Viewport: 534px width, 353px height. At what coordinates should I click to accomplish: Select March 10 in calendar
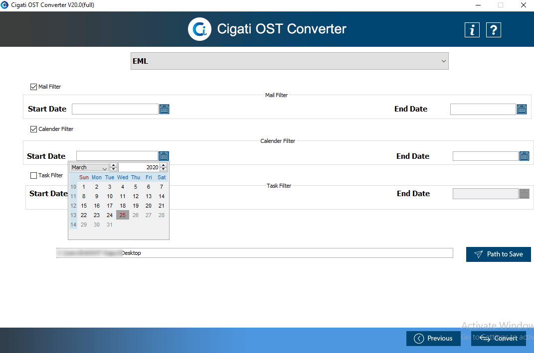point(110,196)
